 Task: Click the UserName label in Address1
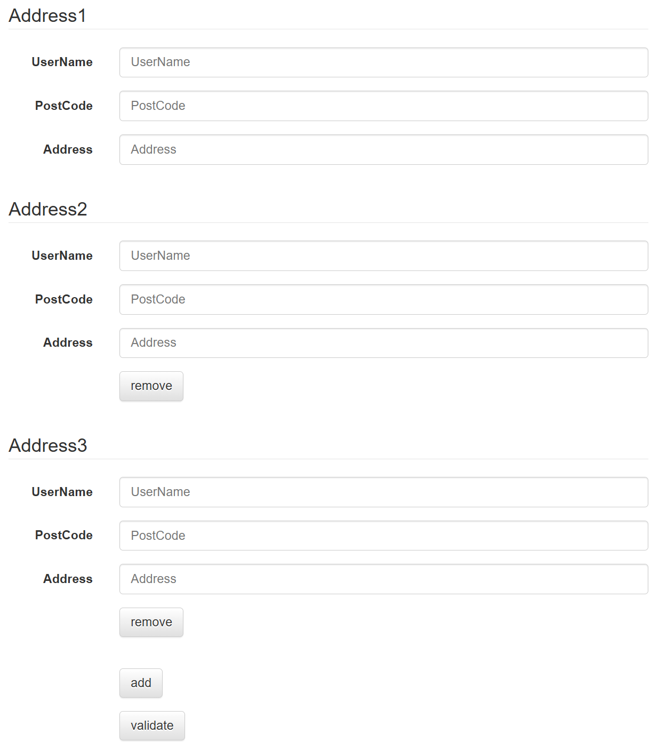(62, 62)
